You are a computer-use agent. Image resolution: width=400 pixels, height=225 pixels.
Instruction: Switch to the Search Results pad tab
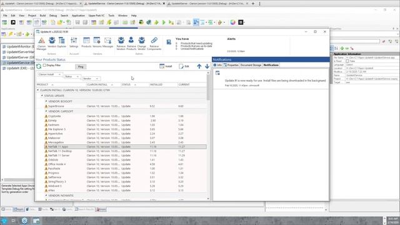(84, 209)
